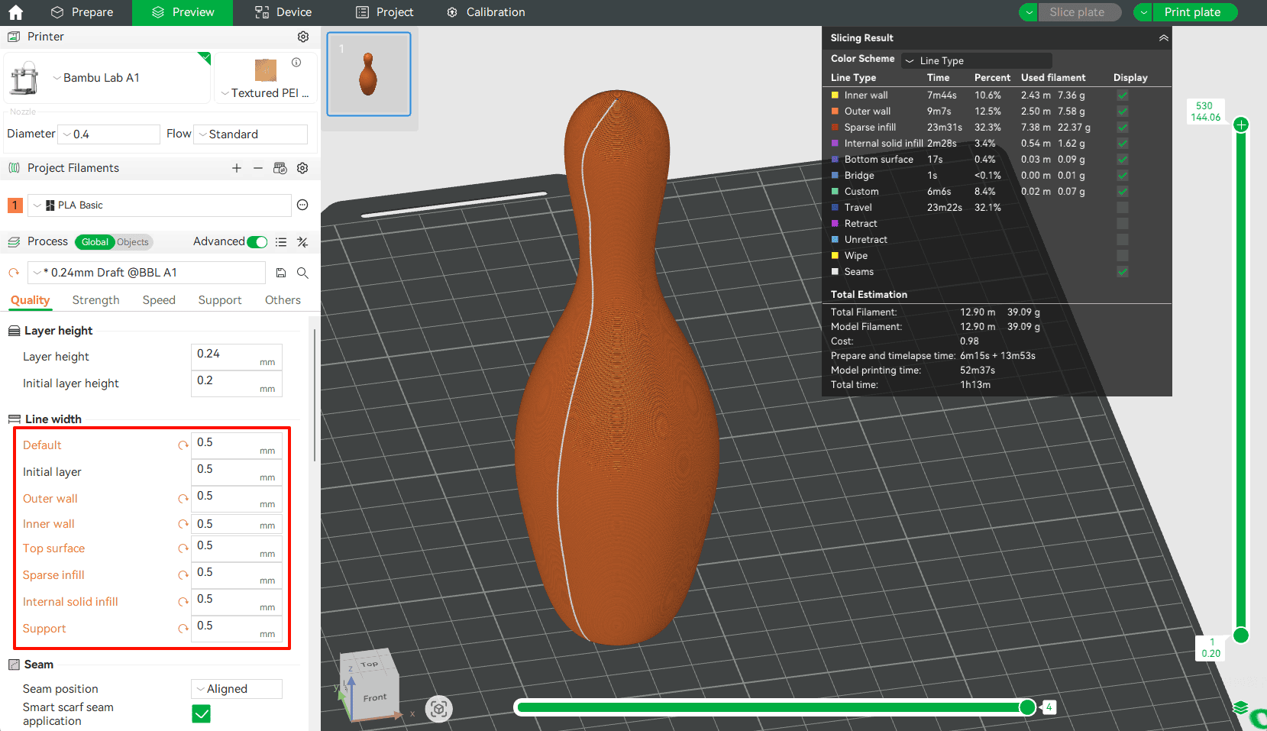This screenshot has width=1267, height=731.
Task: Collapse the Slicing Result panel
Action: [1163, 38]
